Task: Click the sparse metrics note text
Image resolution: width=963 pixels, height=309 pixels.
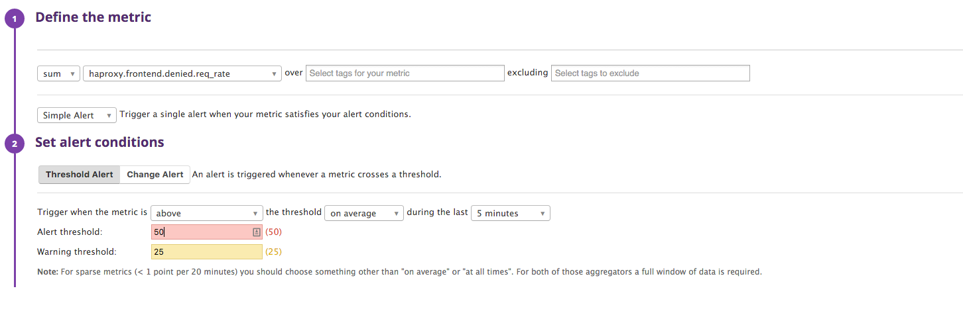Action: click(399, 271)
